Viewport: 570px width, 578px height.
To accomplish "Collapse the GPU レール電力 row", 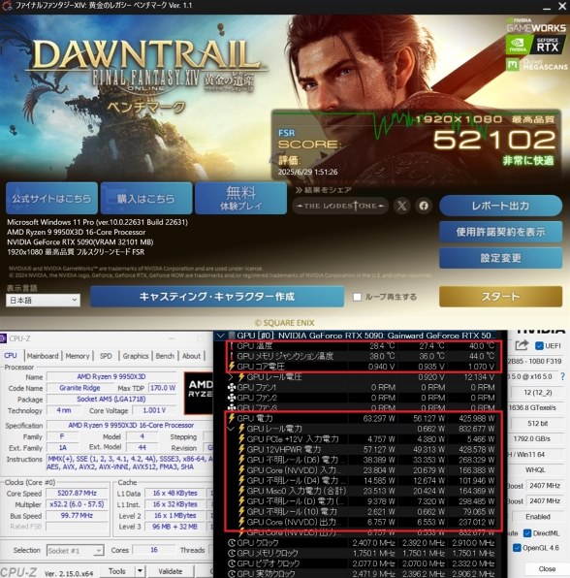I will [231, 429].
